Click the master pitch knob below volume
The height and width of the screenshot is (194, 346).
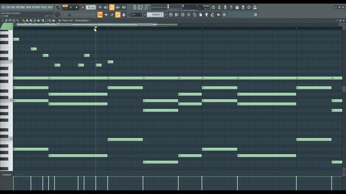pyautogui.click(x=57, y=15)
